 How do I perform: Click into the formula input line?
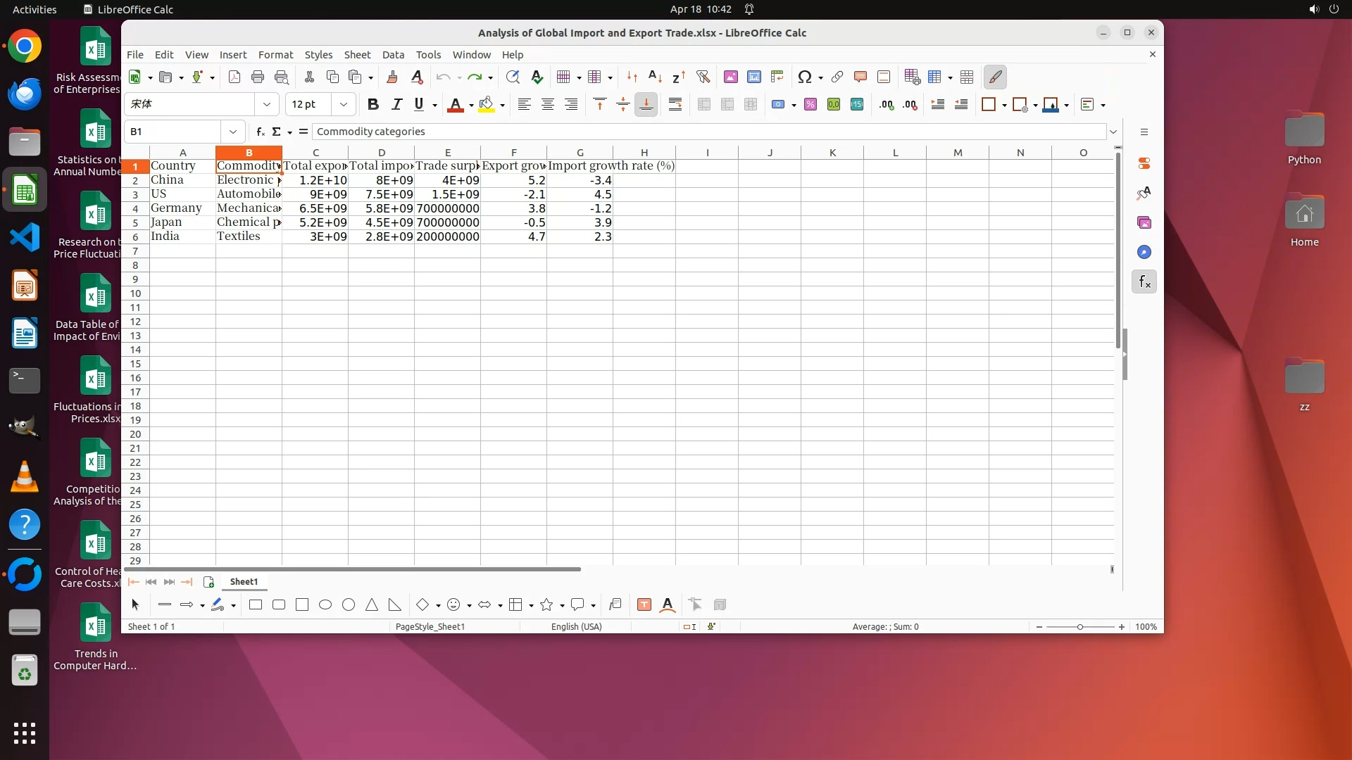[x=704, y=132]
